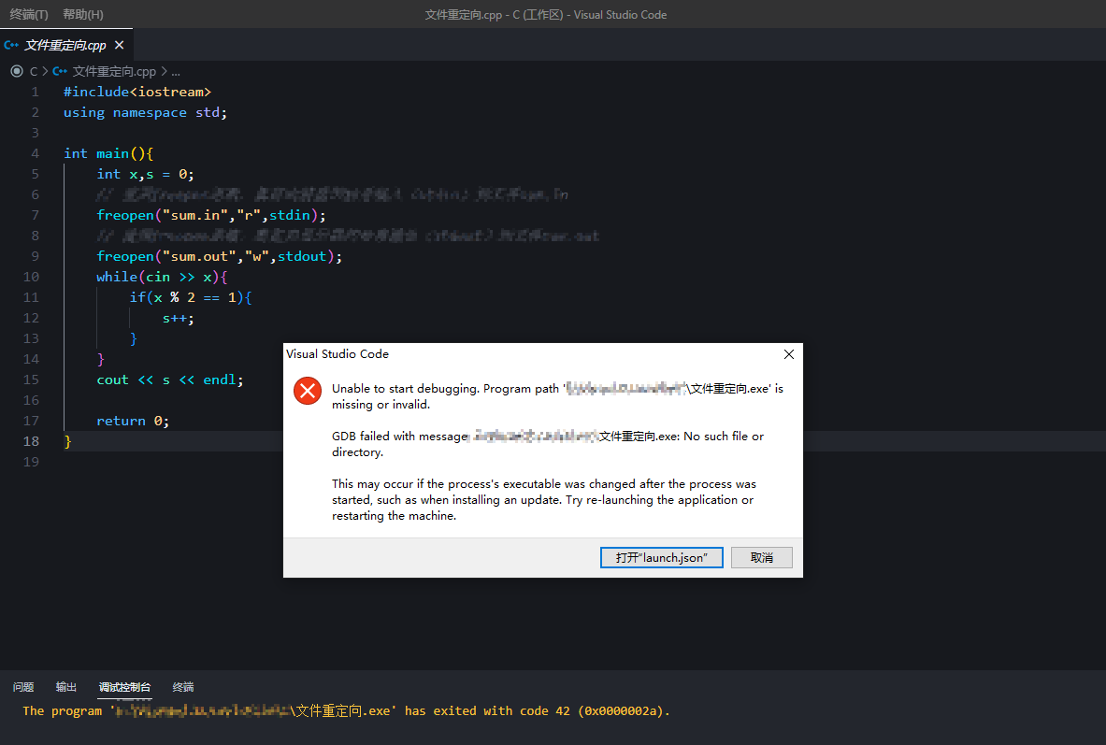This screenshot has width=1106, height=745.
Task: Click the circle workspace icon in breadcrumb
Action: click(x=16, y=71)
